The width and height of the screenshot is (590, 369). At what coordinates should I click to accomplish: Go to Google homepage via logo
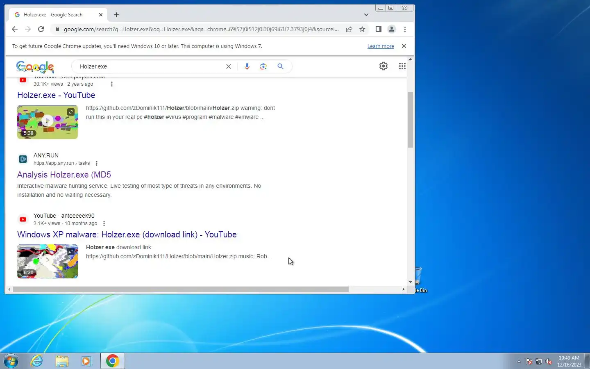pos(35,66)
